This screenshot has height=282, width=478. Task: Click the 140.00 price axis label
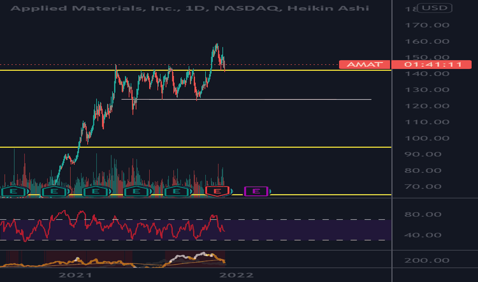(427, 73)
